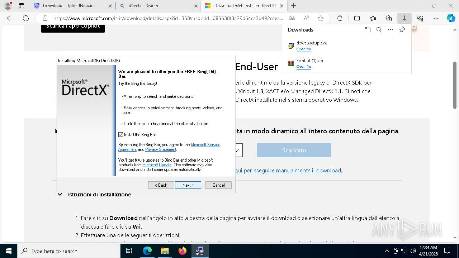Open a new browser tab
459x258 pixels.
click(293, 6)
